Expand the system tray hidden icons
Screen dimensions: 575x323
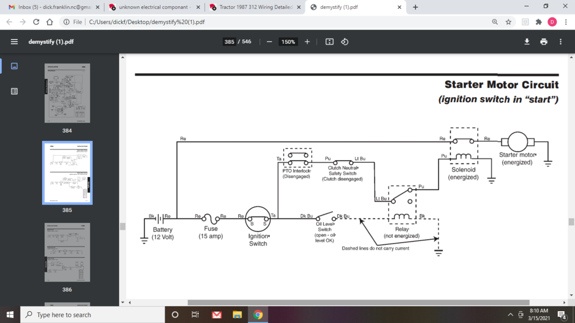tap(510, 315)
